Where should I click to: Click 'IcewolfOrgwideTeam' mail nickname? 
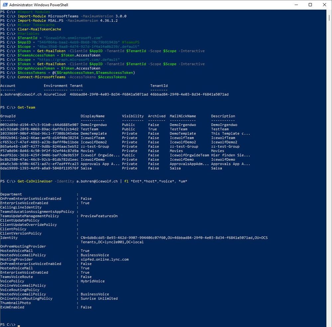coord(189,155)
